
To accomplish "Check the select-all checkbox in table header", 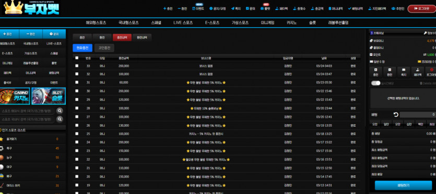I will tap(77, 58).
